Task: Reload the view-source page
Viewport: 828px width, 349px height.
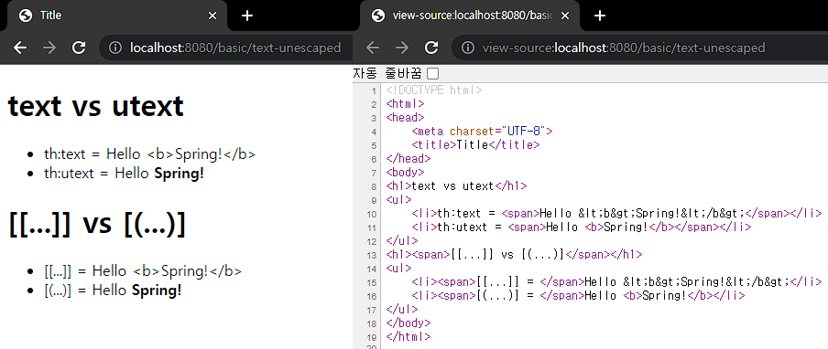Action: point(431,48)
